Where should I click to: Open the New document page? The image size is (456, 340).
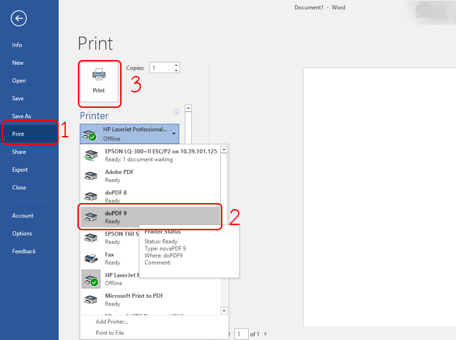click(x=18, y=62)
